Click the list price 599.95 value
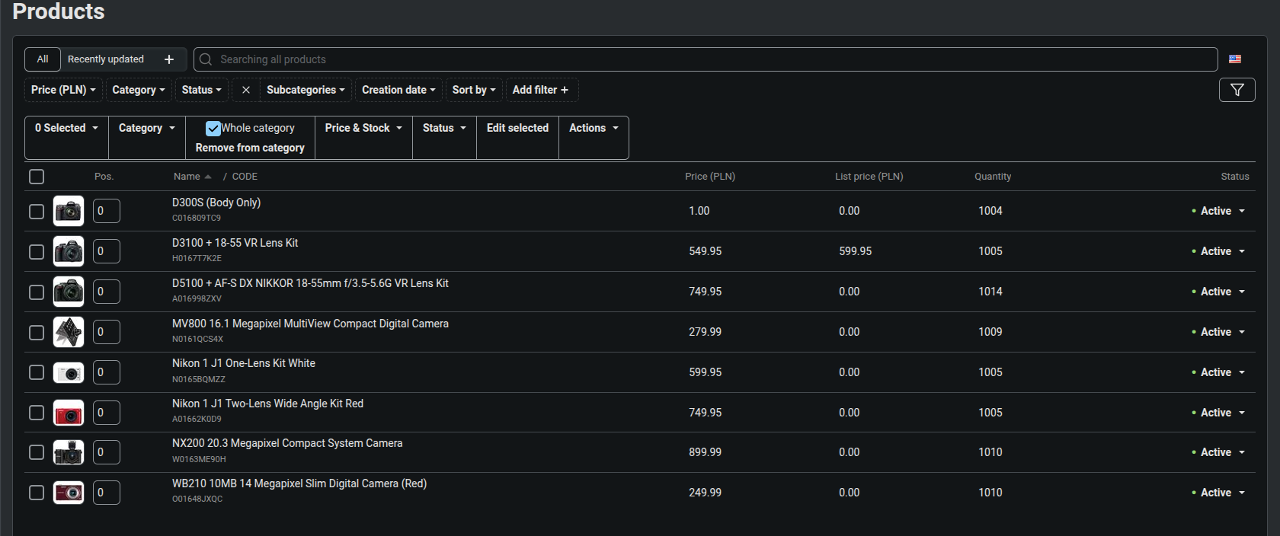Viewport: 1280px width, 536px height. tap(856, 251)
